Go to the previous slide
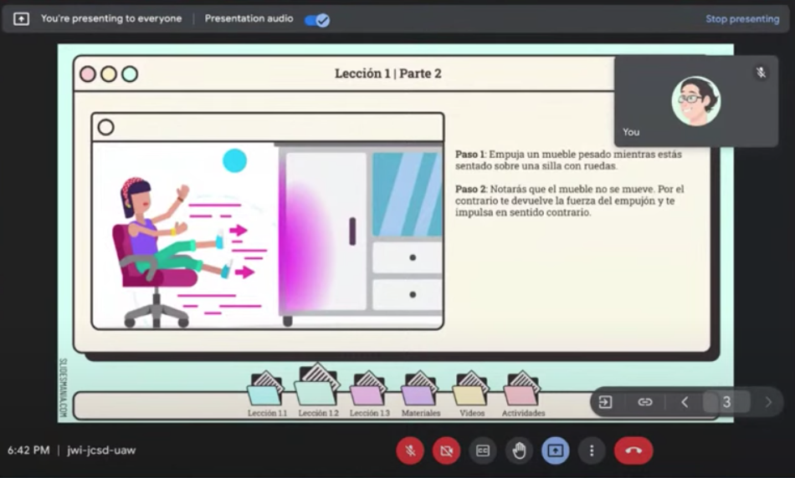795x478 pixels. (685, 402)
